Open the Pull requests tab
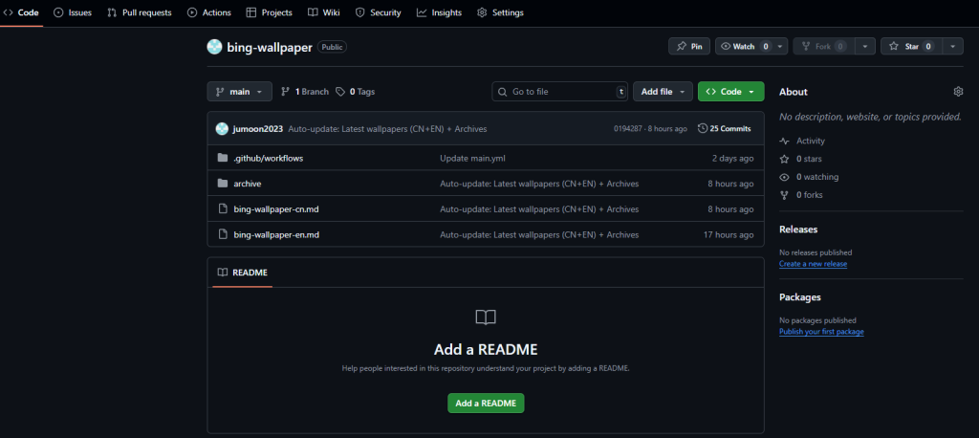Screen dimensions: 979x438 point(139,12)
